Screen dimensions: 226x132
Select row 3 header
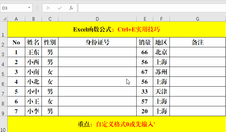point(4,52)
